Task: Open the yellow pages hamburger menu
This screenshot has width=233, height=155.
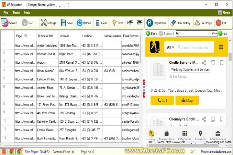Action: (221, 47)
